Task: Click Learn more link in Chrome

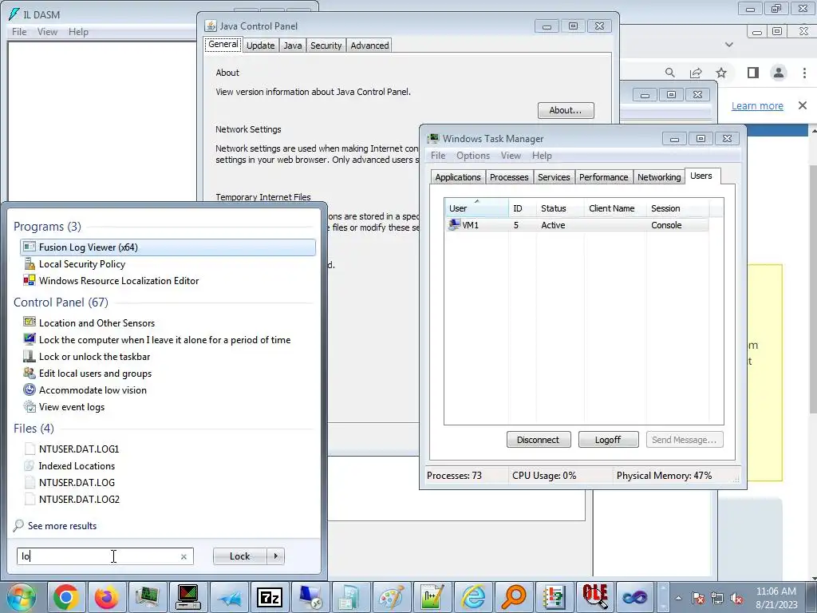Action: 757,106
